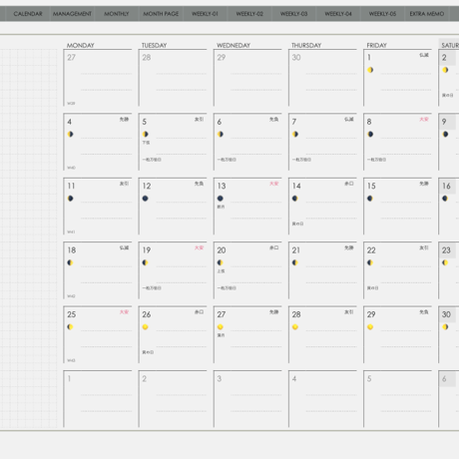The height and width of the screenshot is (459, 459).
Task: Select the greyed next-month date 5
Action: click(369, 379)
